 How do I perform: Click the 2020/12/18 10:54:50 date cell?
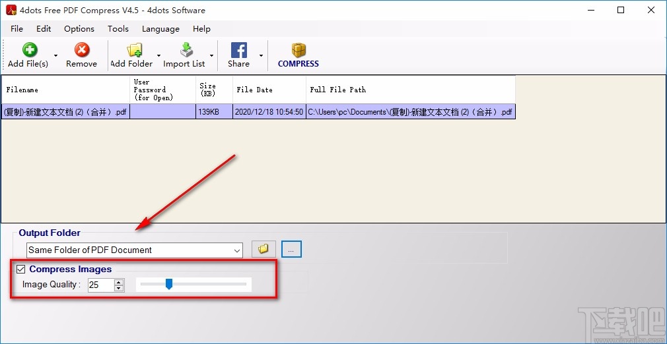[269, 112]
